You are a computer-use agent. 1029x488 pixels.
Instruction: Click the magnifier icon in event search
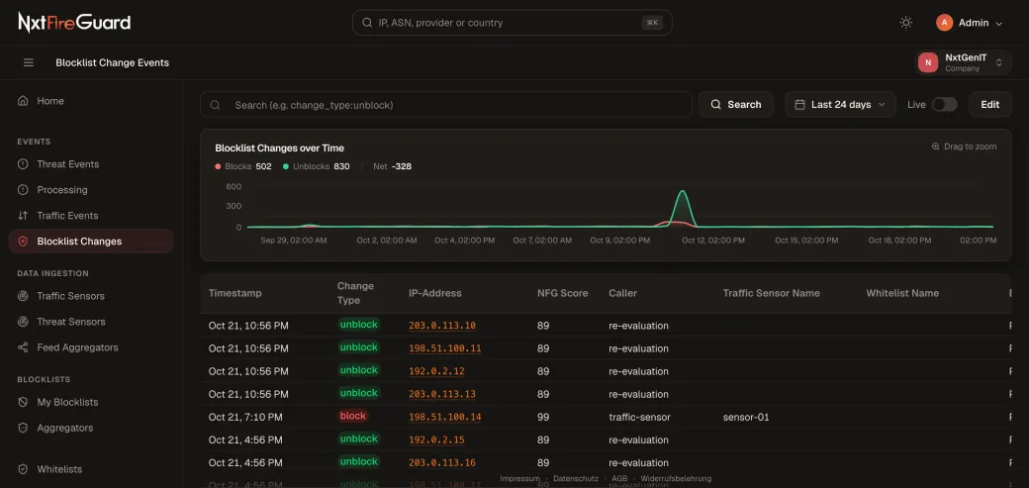tap(215, 105)
